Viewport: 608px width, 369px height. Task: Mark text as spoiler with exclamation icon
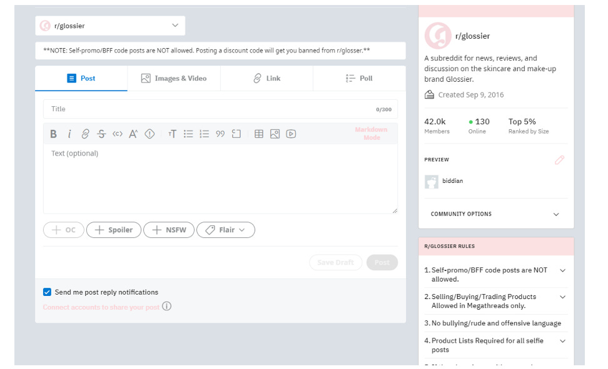click(149, 134)
